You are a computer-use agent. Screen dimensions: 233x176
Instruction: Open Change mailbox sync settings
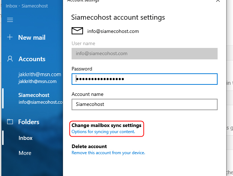(x=106, y=126)
